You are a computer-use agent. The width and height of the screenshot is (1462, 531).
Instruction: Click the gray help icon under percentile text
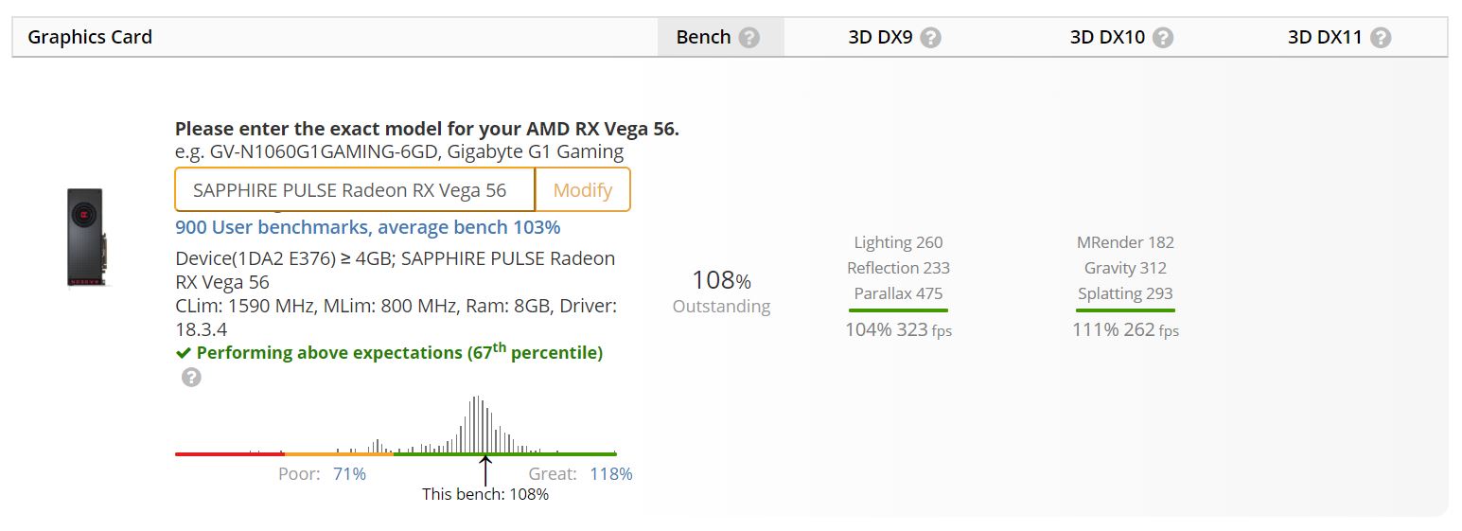(191, 378)
